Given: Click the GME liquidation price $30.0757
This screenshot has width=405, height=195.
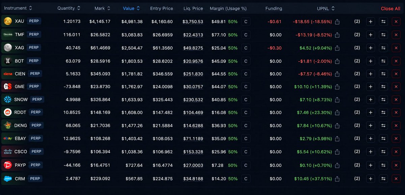Looking at the screenshot, I should (193, 87).
